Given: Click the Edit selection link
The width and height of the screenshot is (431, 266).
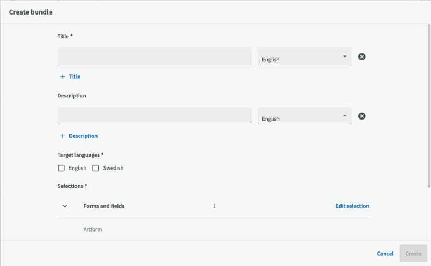Looking at the screenshot, I should (352, 206).
